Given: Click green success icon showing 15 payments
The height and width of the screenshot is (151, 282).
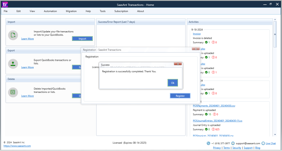Looking at the screenshot, I should [x=206, y=114].
